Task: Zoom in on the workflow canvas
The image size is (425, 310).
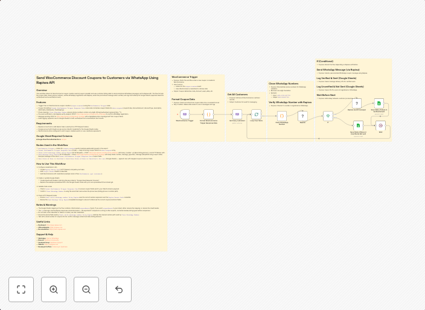Action: click(x=54, y=289)
